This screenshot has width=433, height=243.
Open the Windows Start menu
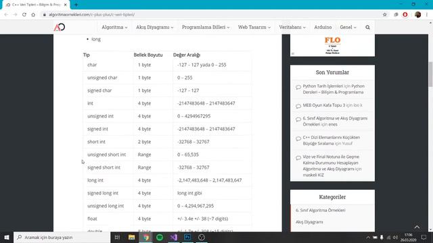click(x=7, y=237)
